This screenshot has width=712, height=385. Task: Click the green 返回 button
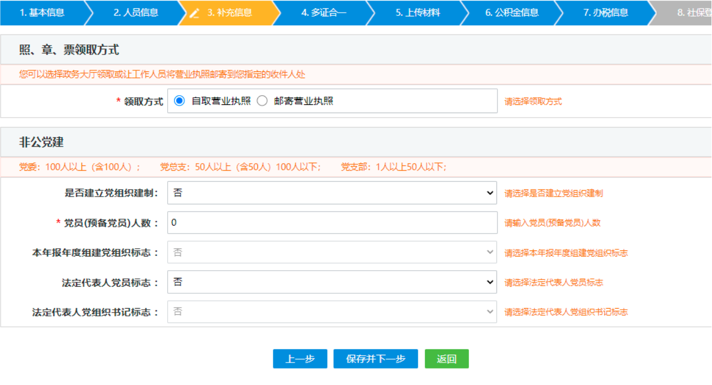pos(446,359)
